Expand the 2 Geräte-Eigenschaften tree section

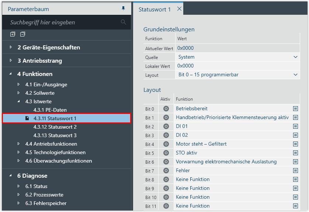11,48
